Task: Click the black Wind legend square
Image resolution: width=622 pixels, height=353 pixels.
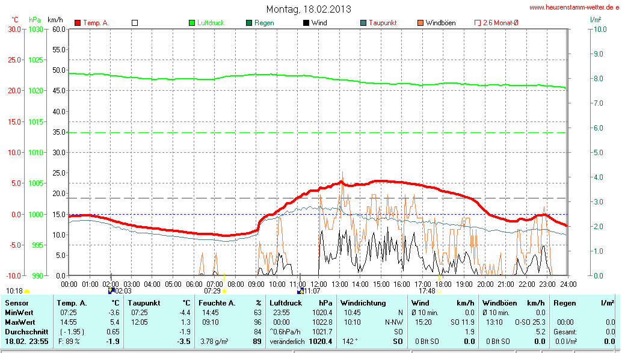Action: 306,23
